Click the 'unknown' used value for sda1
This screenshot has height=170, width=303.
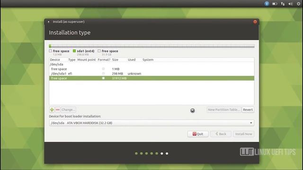134,74
